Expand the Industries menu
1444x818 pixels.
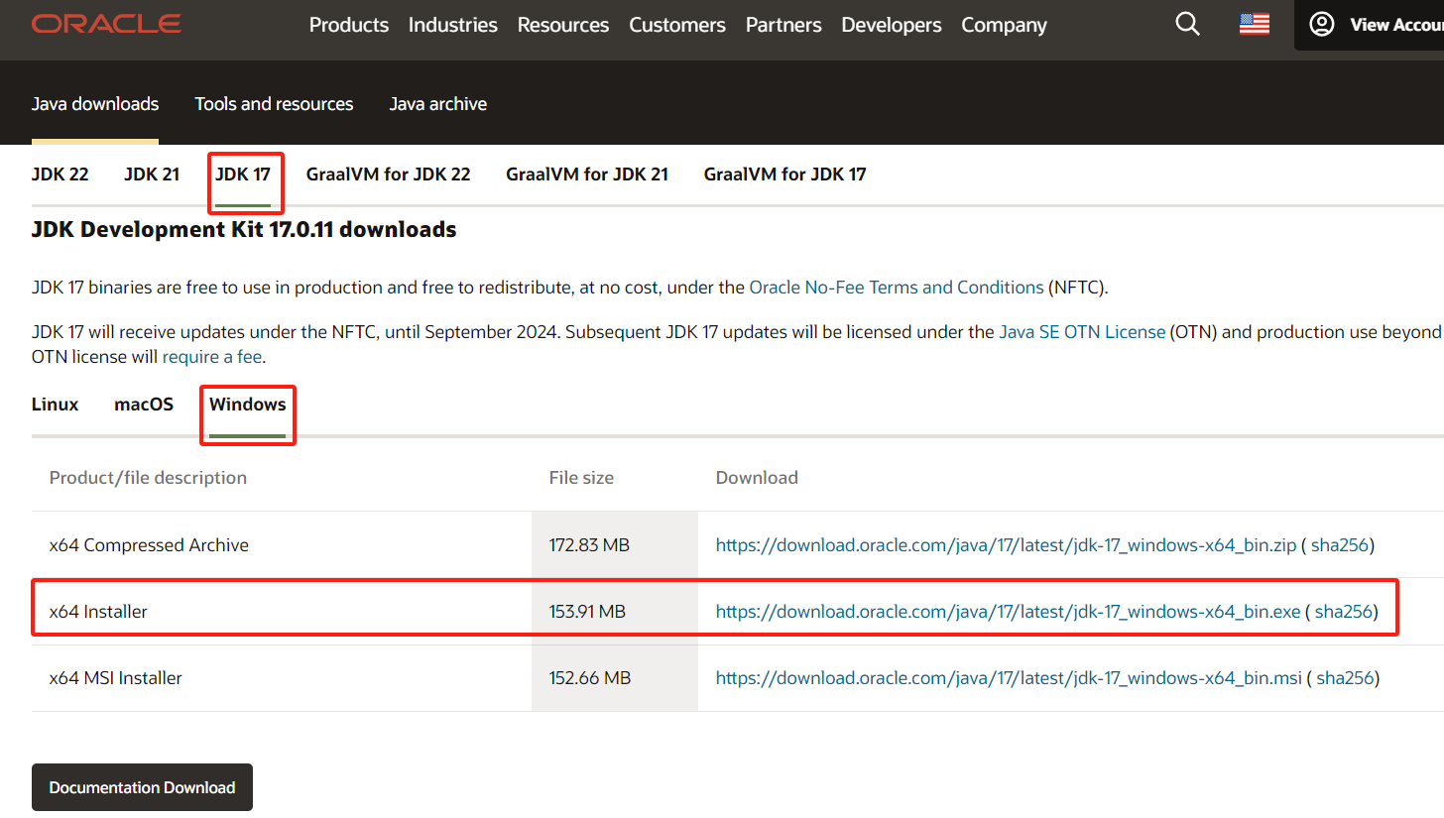click(452, 25)
